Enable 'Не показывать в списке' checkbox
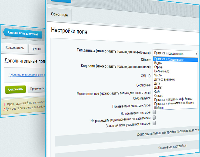This screenshot has width=200, height=157. tap(154, 112)
